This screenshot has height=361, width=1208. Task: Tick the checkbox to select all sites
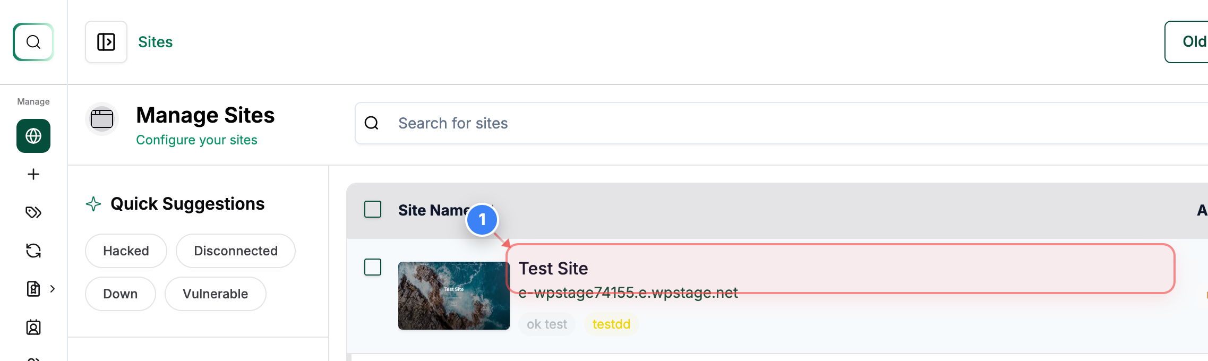point(372,210)
